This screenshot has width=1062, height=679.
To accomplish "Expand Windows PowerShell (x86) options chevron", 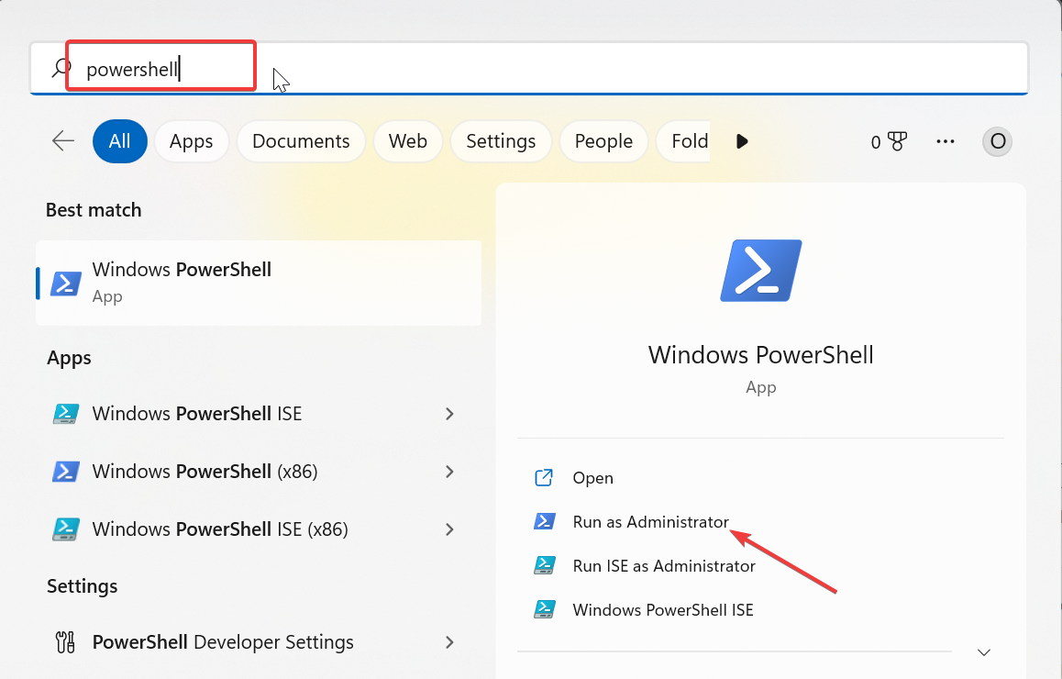I will tap(449, 472).
